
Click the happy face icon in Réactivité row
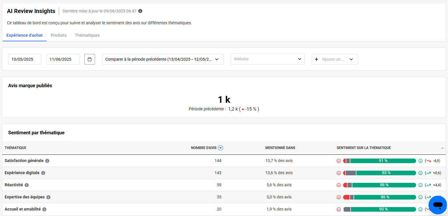point(420,185)
